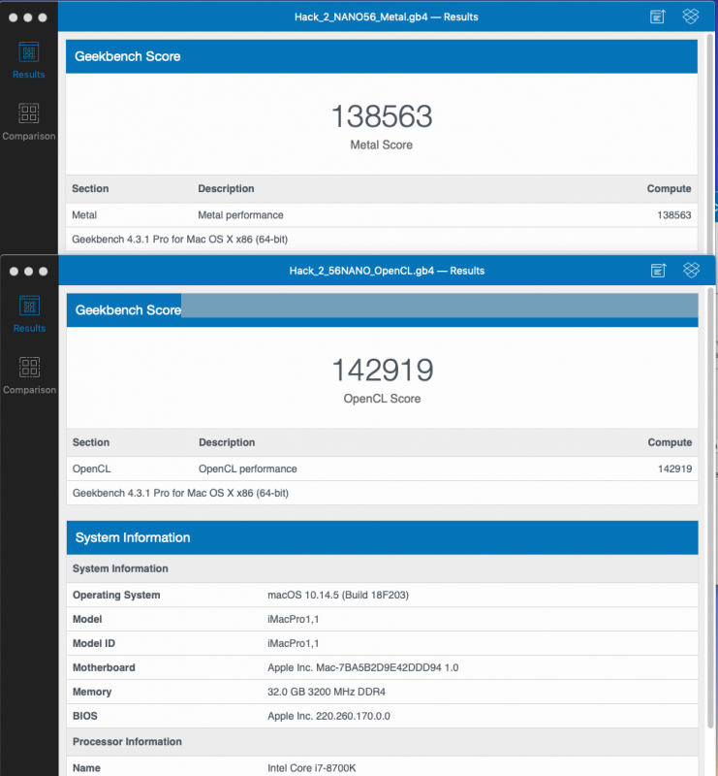The image size is (718, 776).
Task: Click the 'Metal' section cell
Action: tap(84, 215)
